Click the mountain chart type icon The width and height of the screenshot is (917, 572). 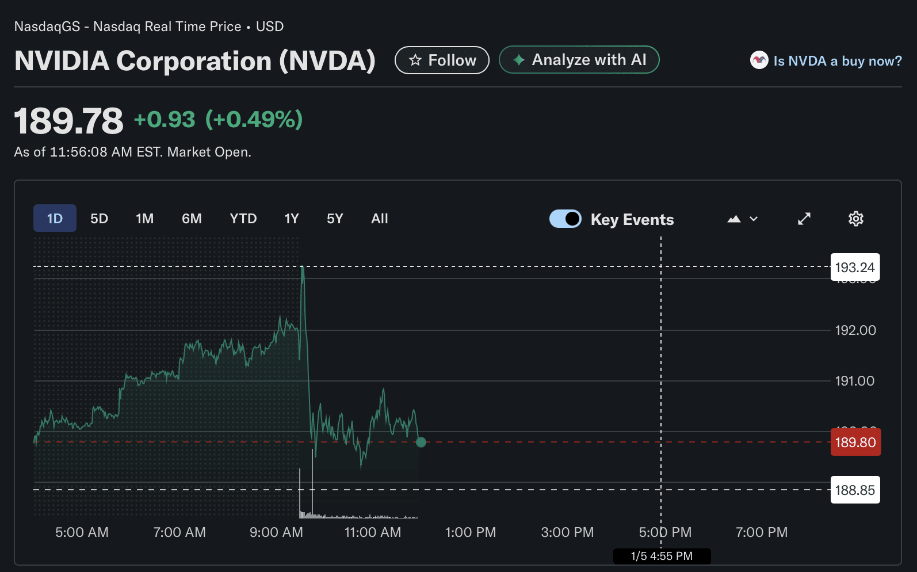[x=733, y=219]
